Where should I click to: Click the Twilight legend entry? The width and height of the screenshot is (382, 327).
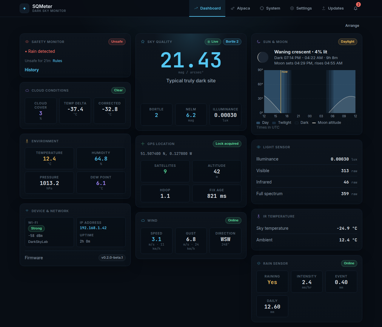tap(282, 123)
